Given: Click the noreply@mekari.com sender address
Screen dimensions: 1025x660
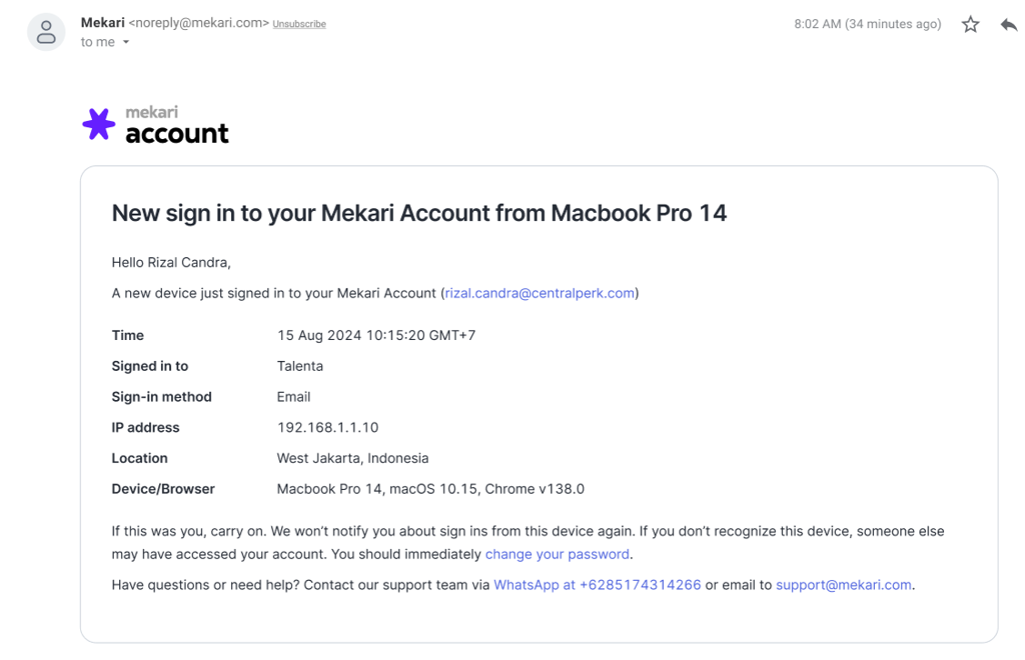Looking at the screenshot, I should [x=199, y=24].
